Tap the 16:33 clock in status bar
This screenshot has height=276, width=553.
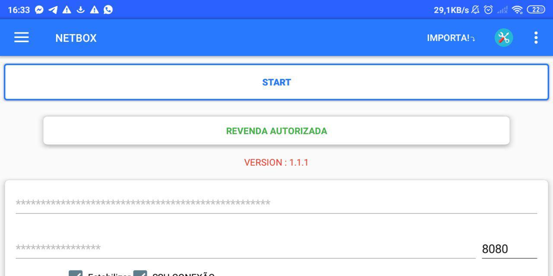click(x=19, y=10)
